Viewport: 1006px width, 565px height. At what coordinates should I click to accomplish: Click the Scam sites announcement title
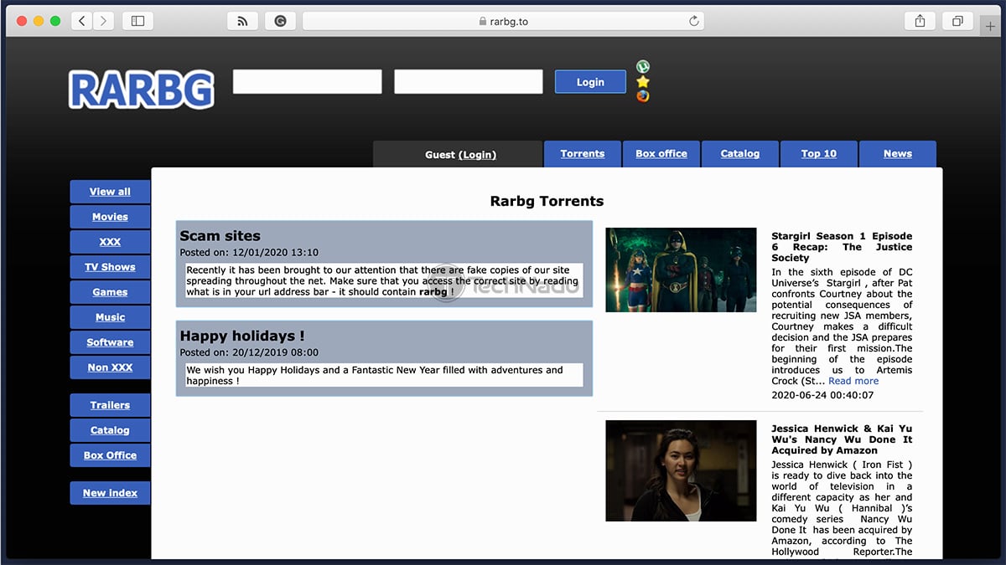coord(220,236)
